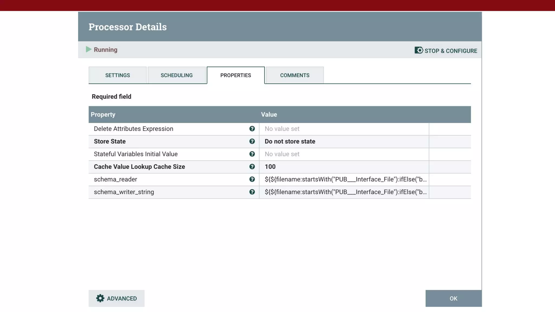Switch to the Settings tab
The width and height of the screenshot is (555, 312).
click(117, 75)
